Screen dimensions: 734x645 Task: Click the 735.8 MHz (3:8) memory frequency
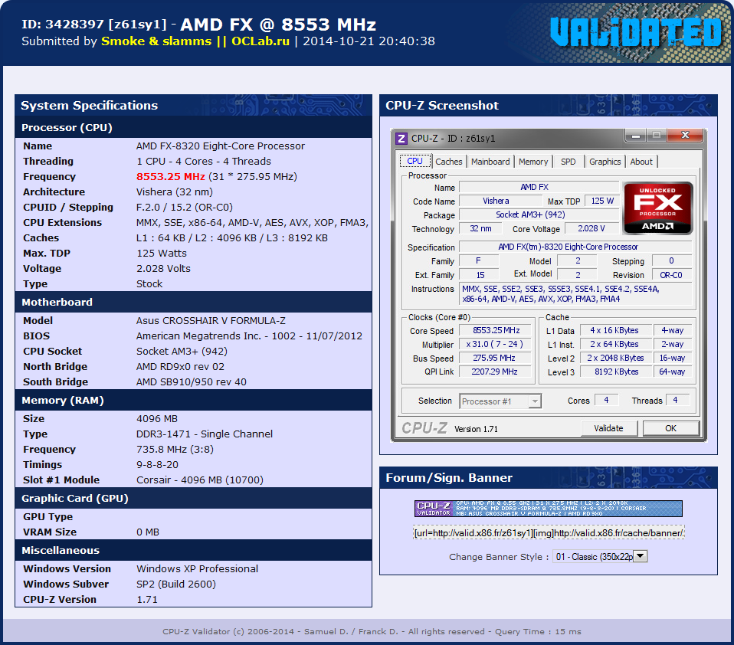[175, 450]
